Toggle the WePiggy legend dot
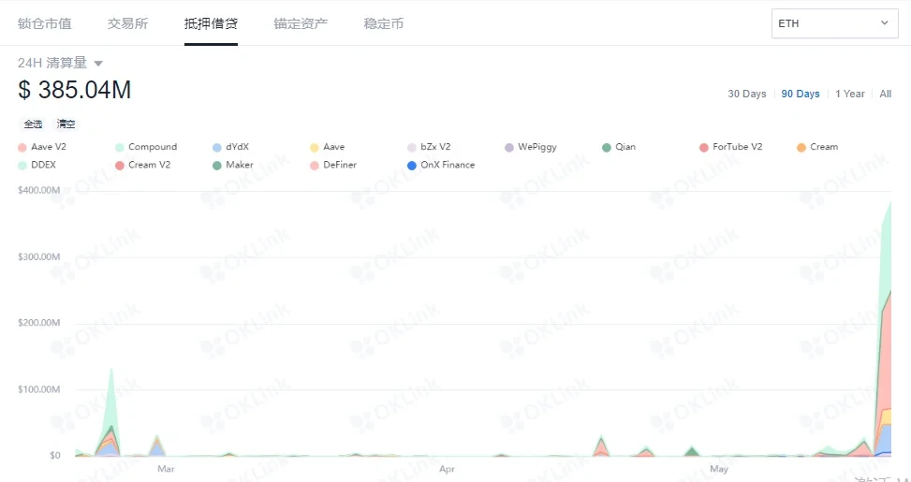The width and height of the screenshot is (911, 482). pos(509,147)
